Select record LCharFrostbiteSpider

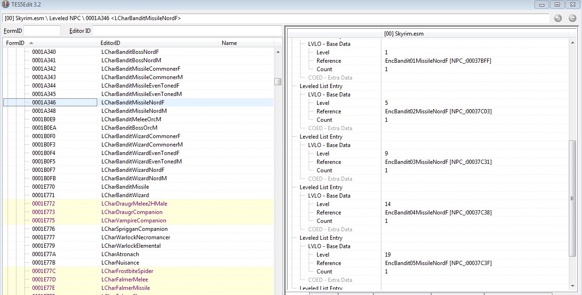coord(138,271)
